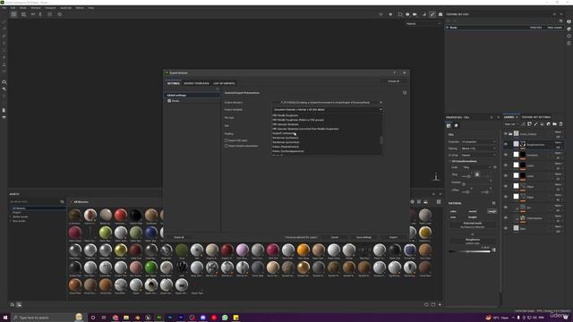Add a folder with the Layers folder icon

[554, 124]
